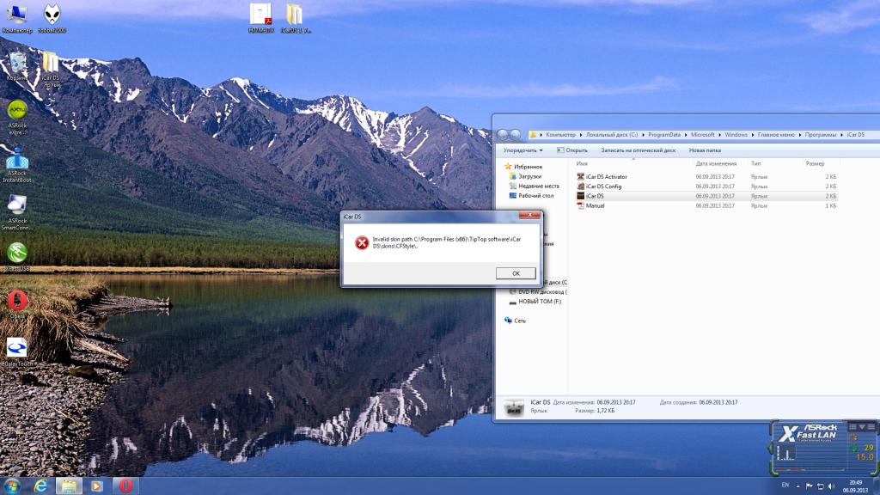Image resolution: width=880 pixels, height=495 pixels.
Task: Expand the breadcrumb arrow after Microsoft
Action: (719, 135)
